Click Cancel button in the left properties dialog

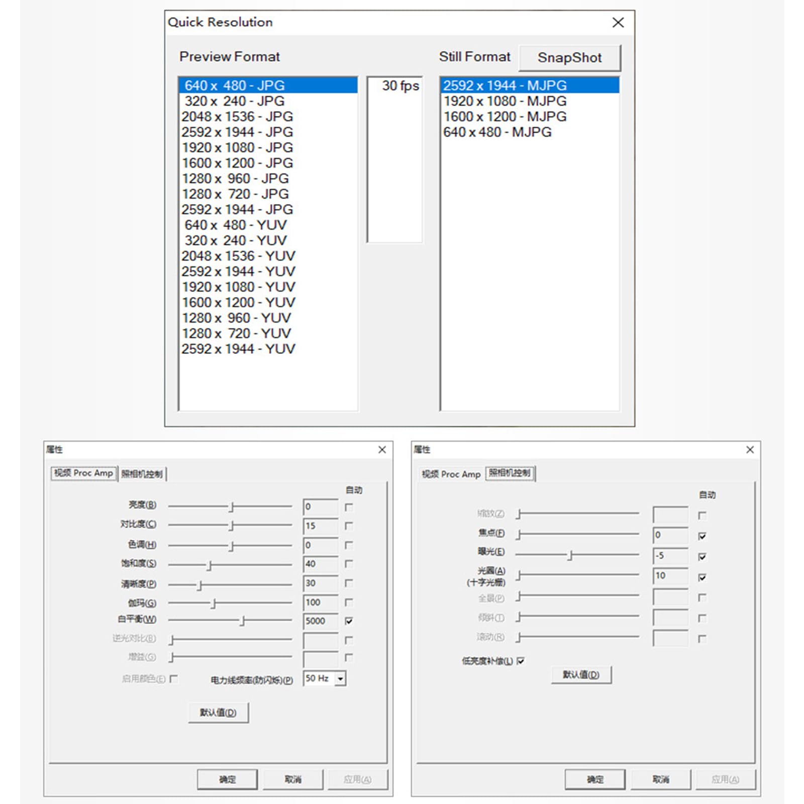293,779
